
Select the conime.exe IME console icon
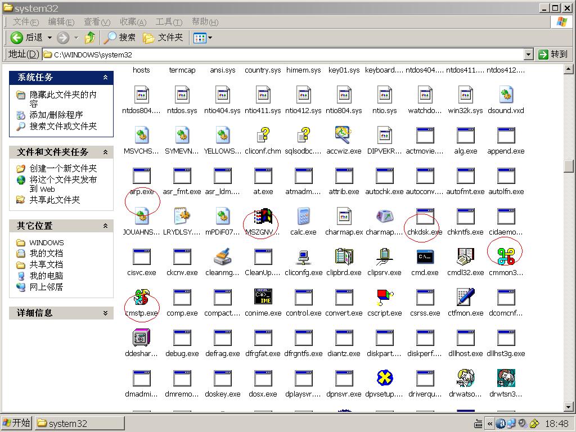pyautogui.click(x=263, y=297)
